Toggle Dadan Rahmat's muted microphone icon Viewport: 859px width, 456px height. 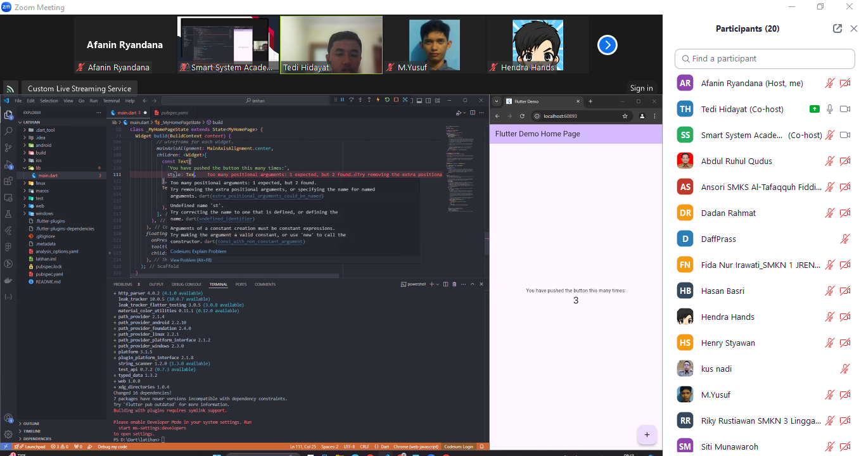(830, 213)
